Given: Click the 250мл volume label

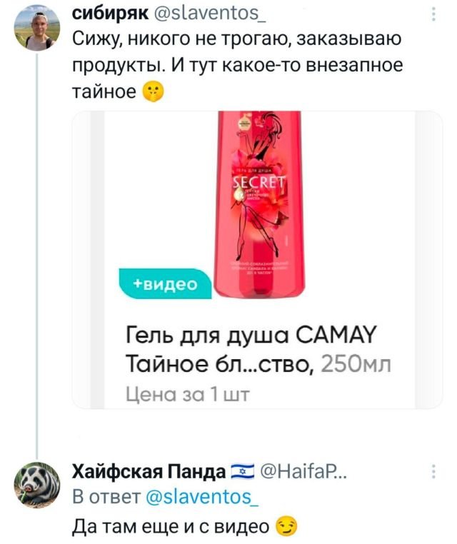Looking at the screenshot, I should (356, 364).
